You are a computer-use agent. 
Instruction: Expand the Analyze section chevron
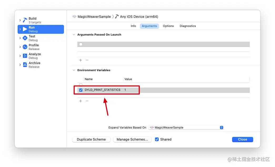tap(20, 56)
